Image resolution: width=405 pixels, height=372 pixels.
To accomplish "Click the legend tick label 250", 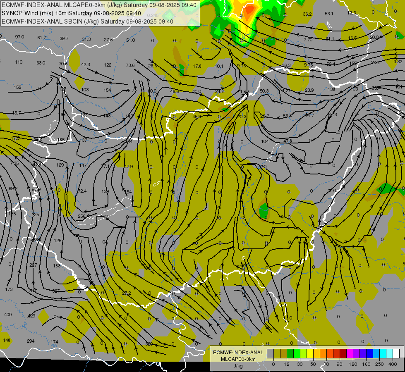I will click(x=379, y=364).
